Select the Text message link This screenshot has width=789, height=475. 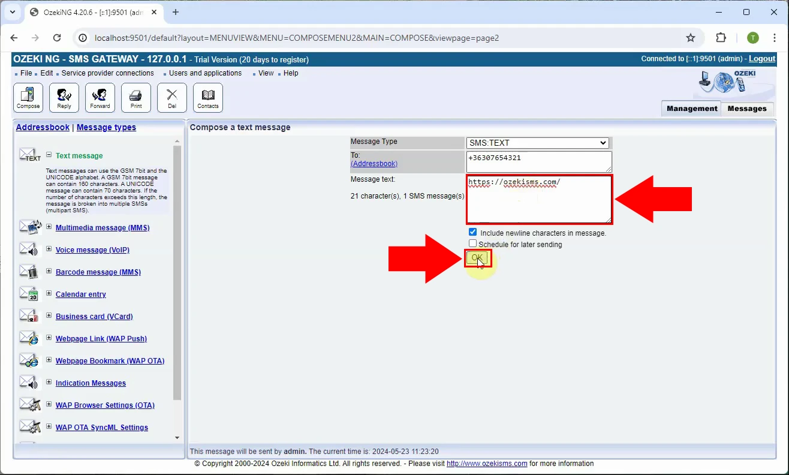pos(79,155)
